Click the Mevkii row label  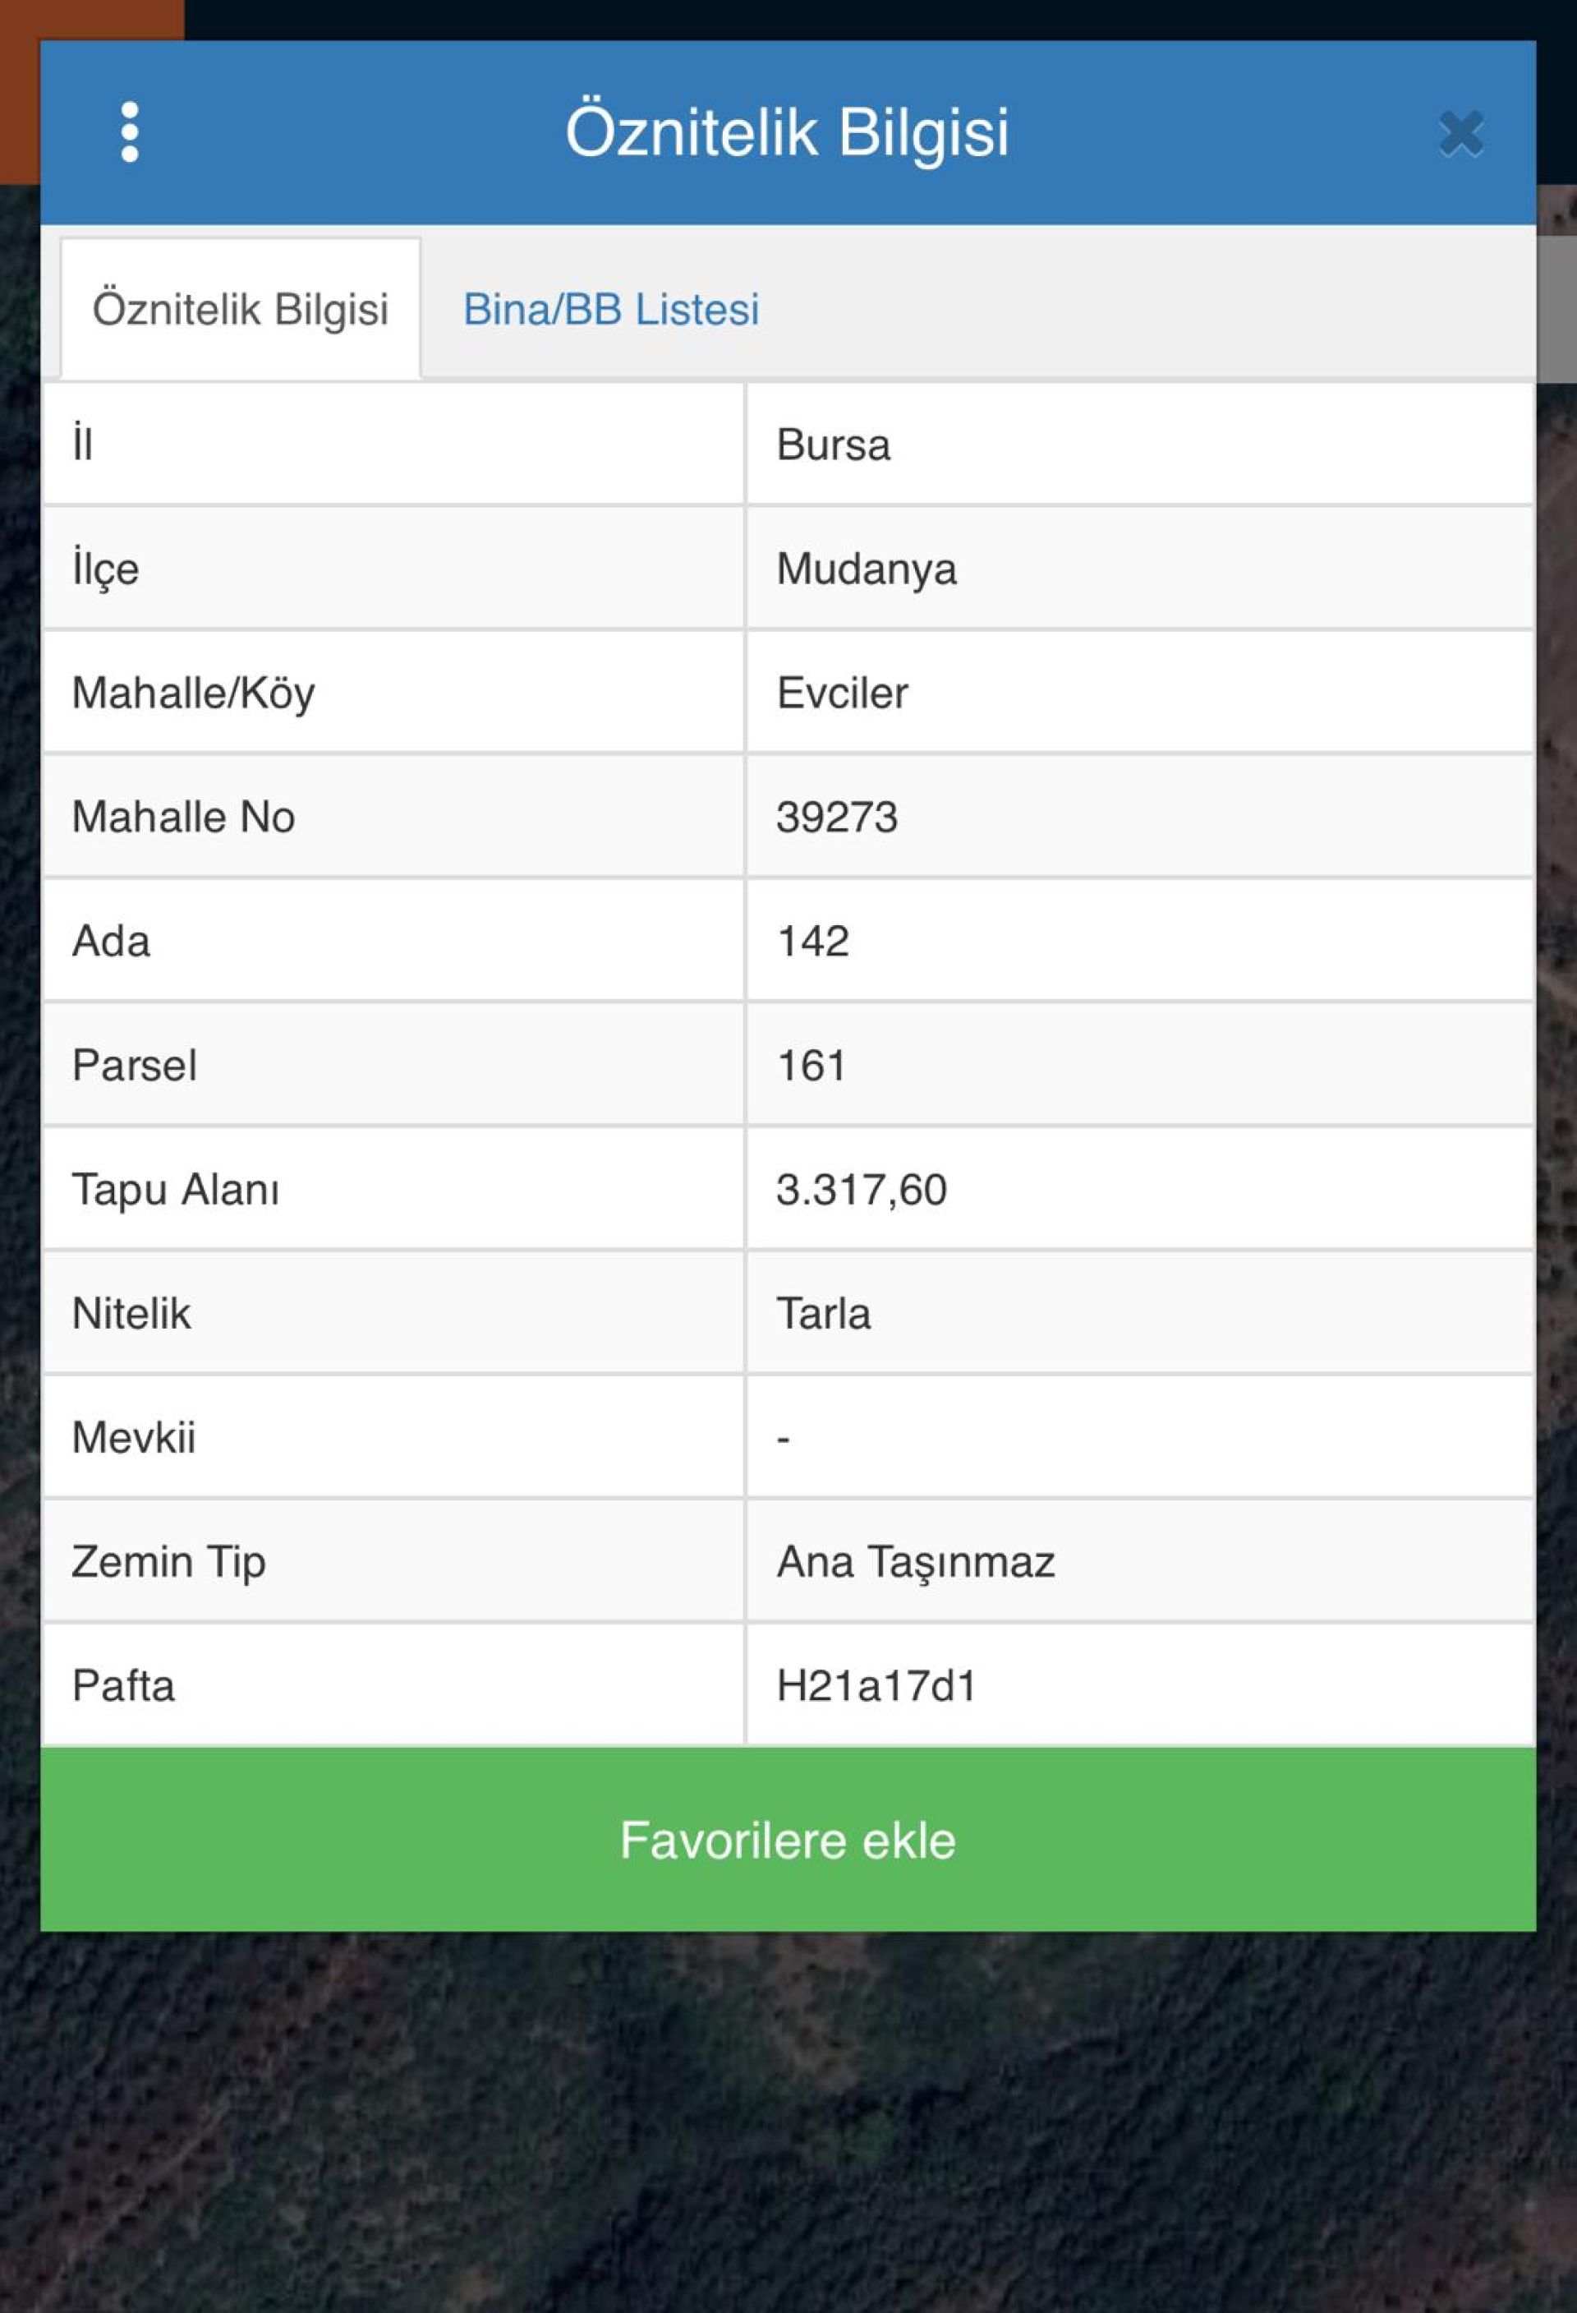point(133,1438)
